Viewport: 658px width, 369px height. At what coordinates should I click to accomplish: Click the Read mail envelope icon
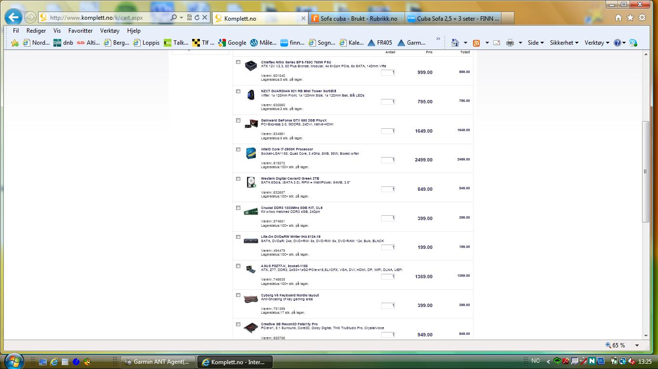pos(497,43)
